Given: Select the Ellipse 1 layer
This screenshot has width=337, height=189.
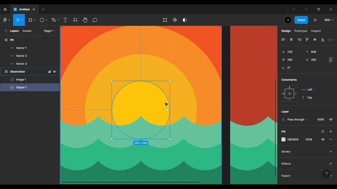Looking at the screenshot, I should [30, 88].
